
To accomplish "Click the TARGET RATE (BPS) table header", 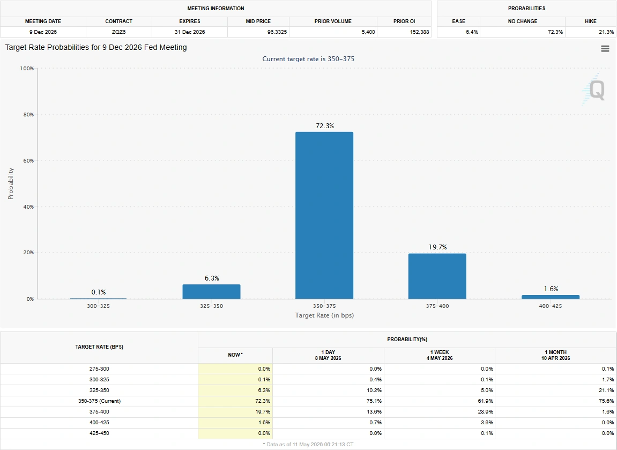I will [x=99, y=347].
